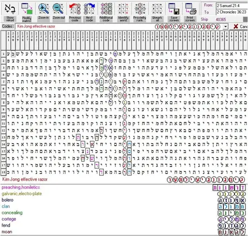Click the Kim Jong effective razor label below matrix
248x236 pixels.
[25, 179]
